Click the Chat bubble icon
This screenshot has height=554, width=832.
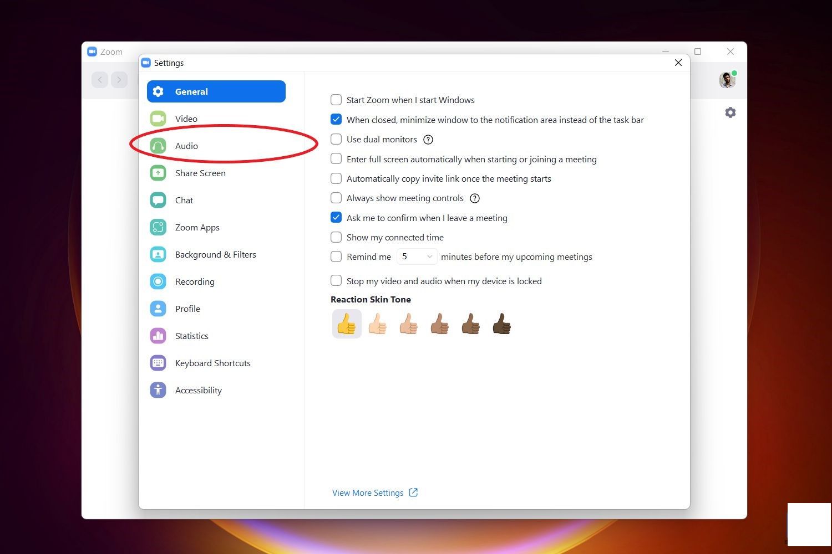158,200
